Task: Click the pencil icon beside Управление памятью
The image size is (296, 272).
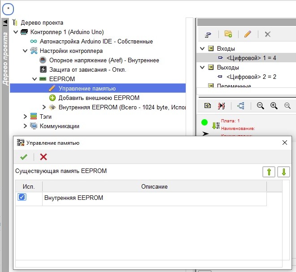Action: (52, 88)
